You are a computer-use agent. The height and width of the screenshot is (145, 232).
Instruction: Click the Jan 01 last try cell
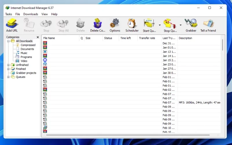(x=169, y=48)
